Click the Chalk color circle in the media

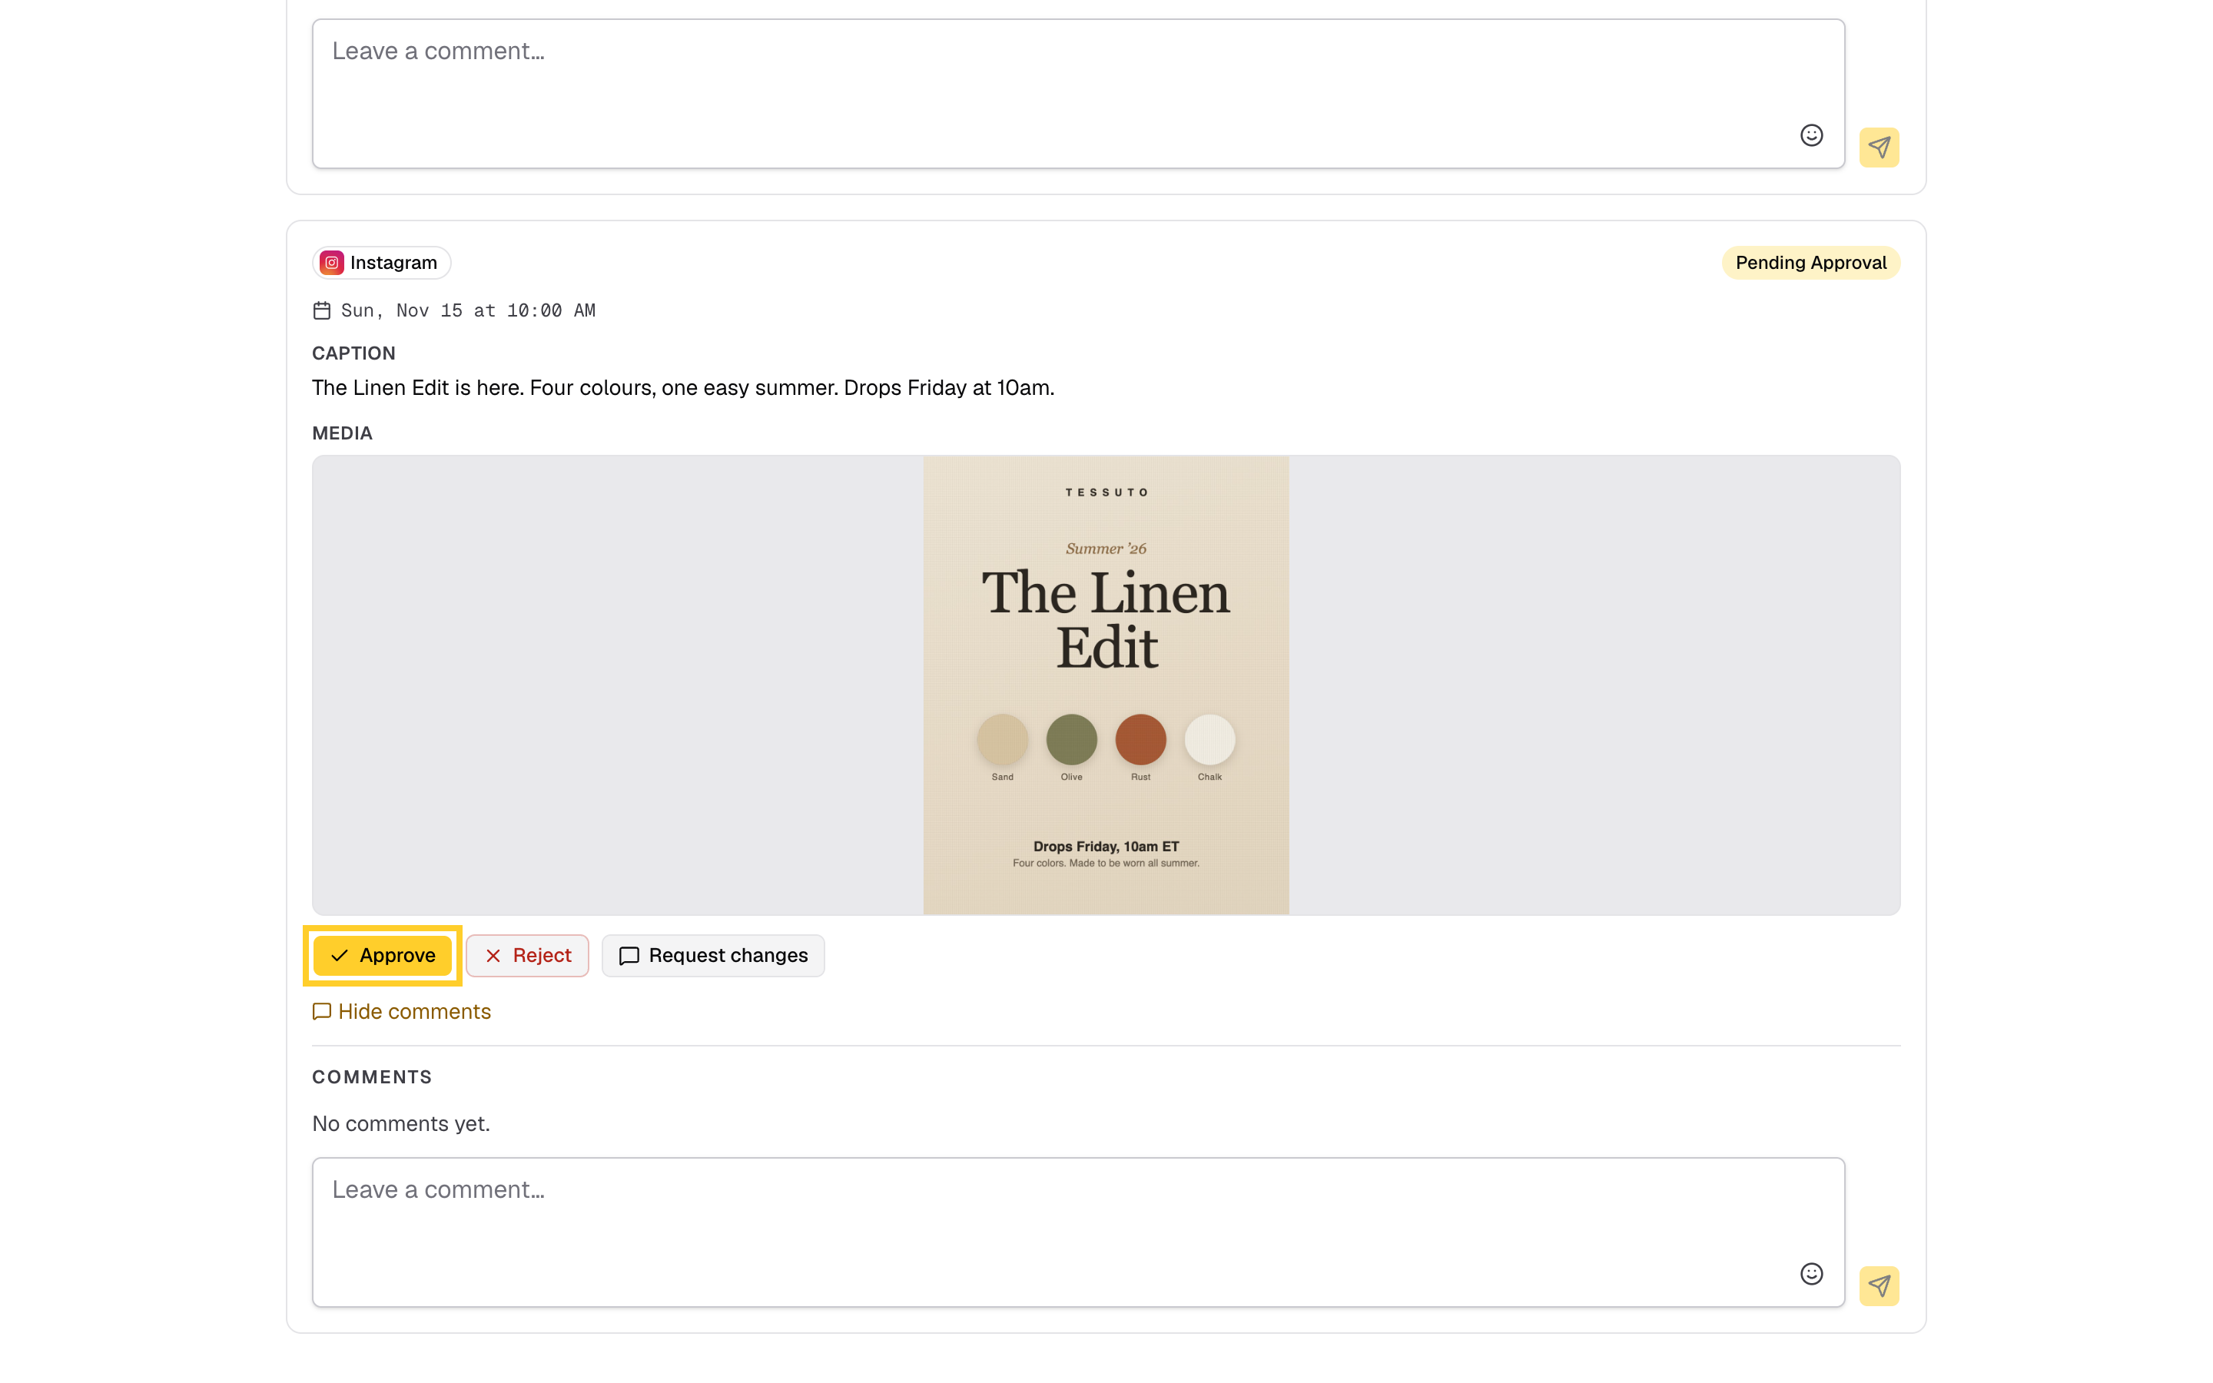click(x=1209, y=739)
